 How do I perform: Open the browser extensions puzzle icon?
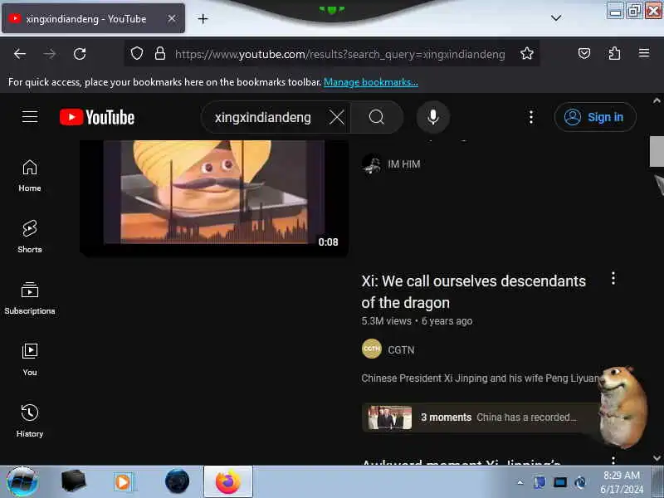(614, 53)
